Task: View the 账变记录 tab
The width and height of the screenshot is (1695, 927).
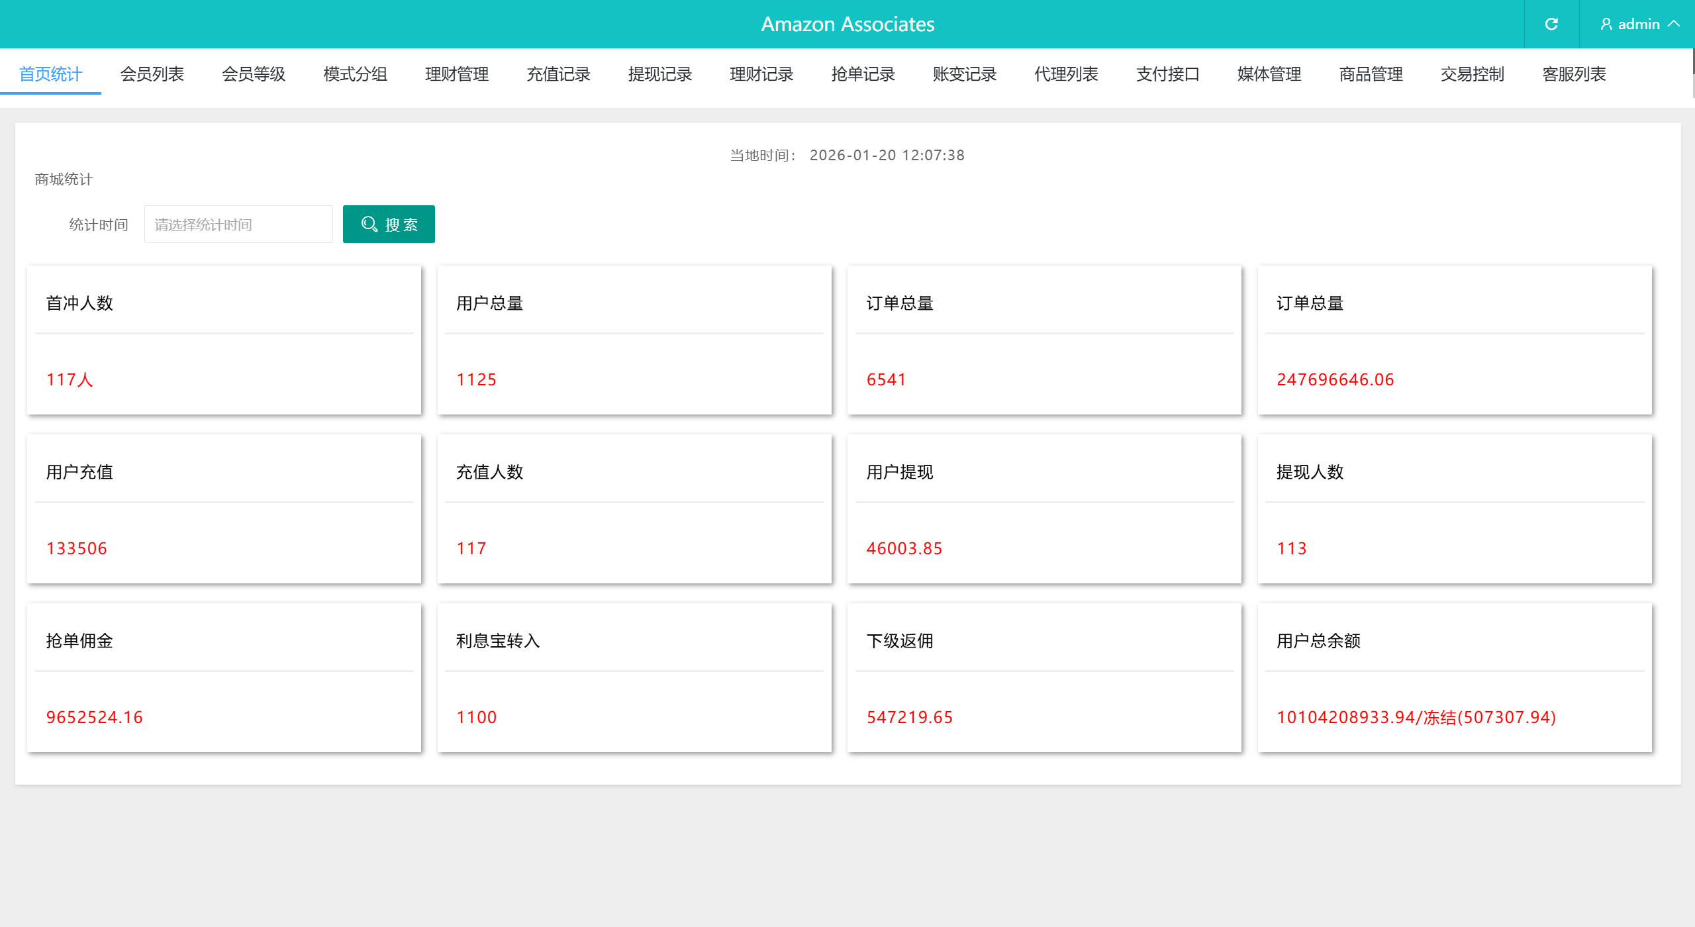Action: click(965, 74)
